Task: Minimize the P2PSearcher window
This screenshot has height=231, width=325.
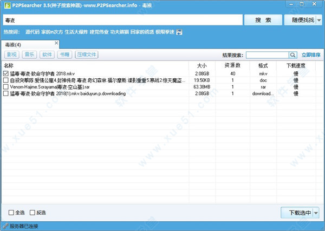Action: [x=291, y=4]
